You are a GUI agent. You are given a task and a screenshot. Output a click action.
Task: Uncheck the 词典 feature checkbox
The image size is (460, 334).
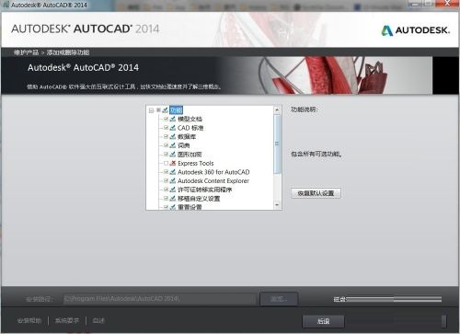pos(166,145)
